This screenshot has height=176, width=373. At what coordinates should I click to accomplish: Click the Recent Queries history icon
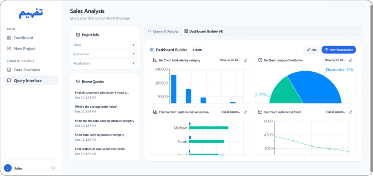78,81
